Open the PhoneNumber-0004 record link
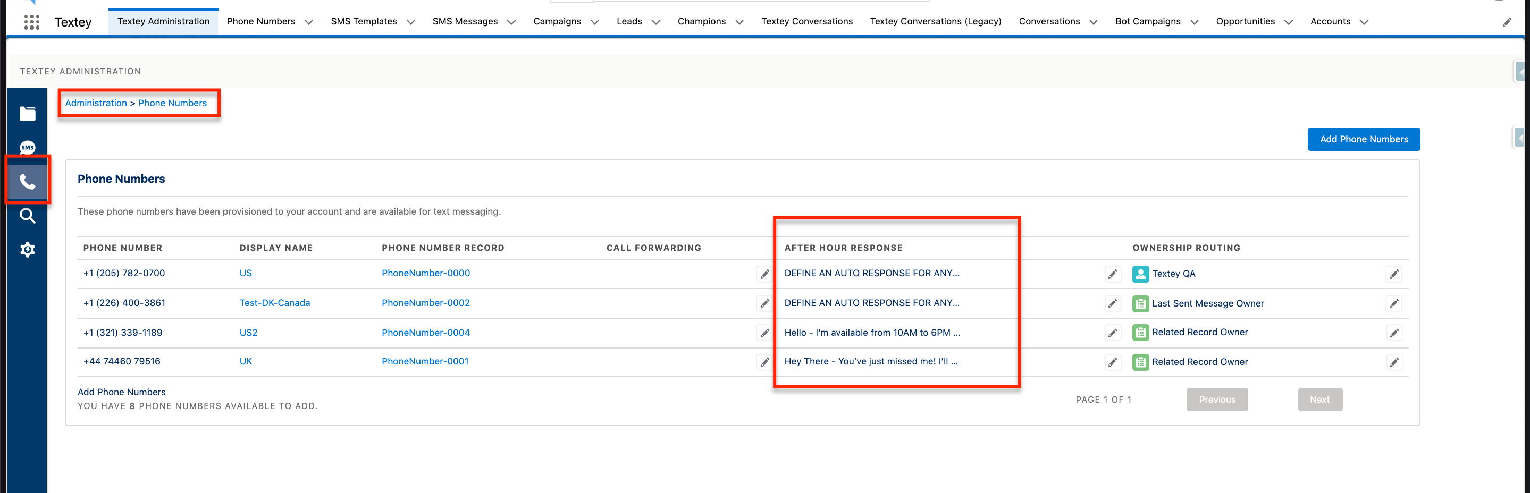 (425, 332)
